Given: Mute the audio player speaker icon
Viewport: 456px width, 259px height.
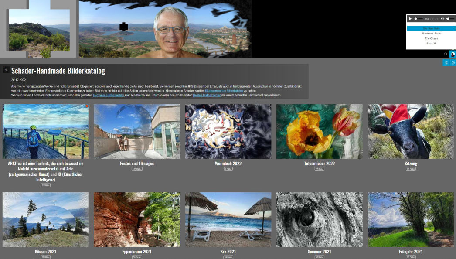Looking at the screenshot, I should coord(442,19).
